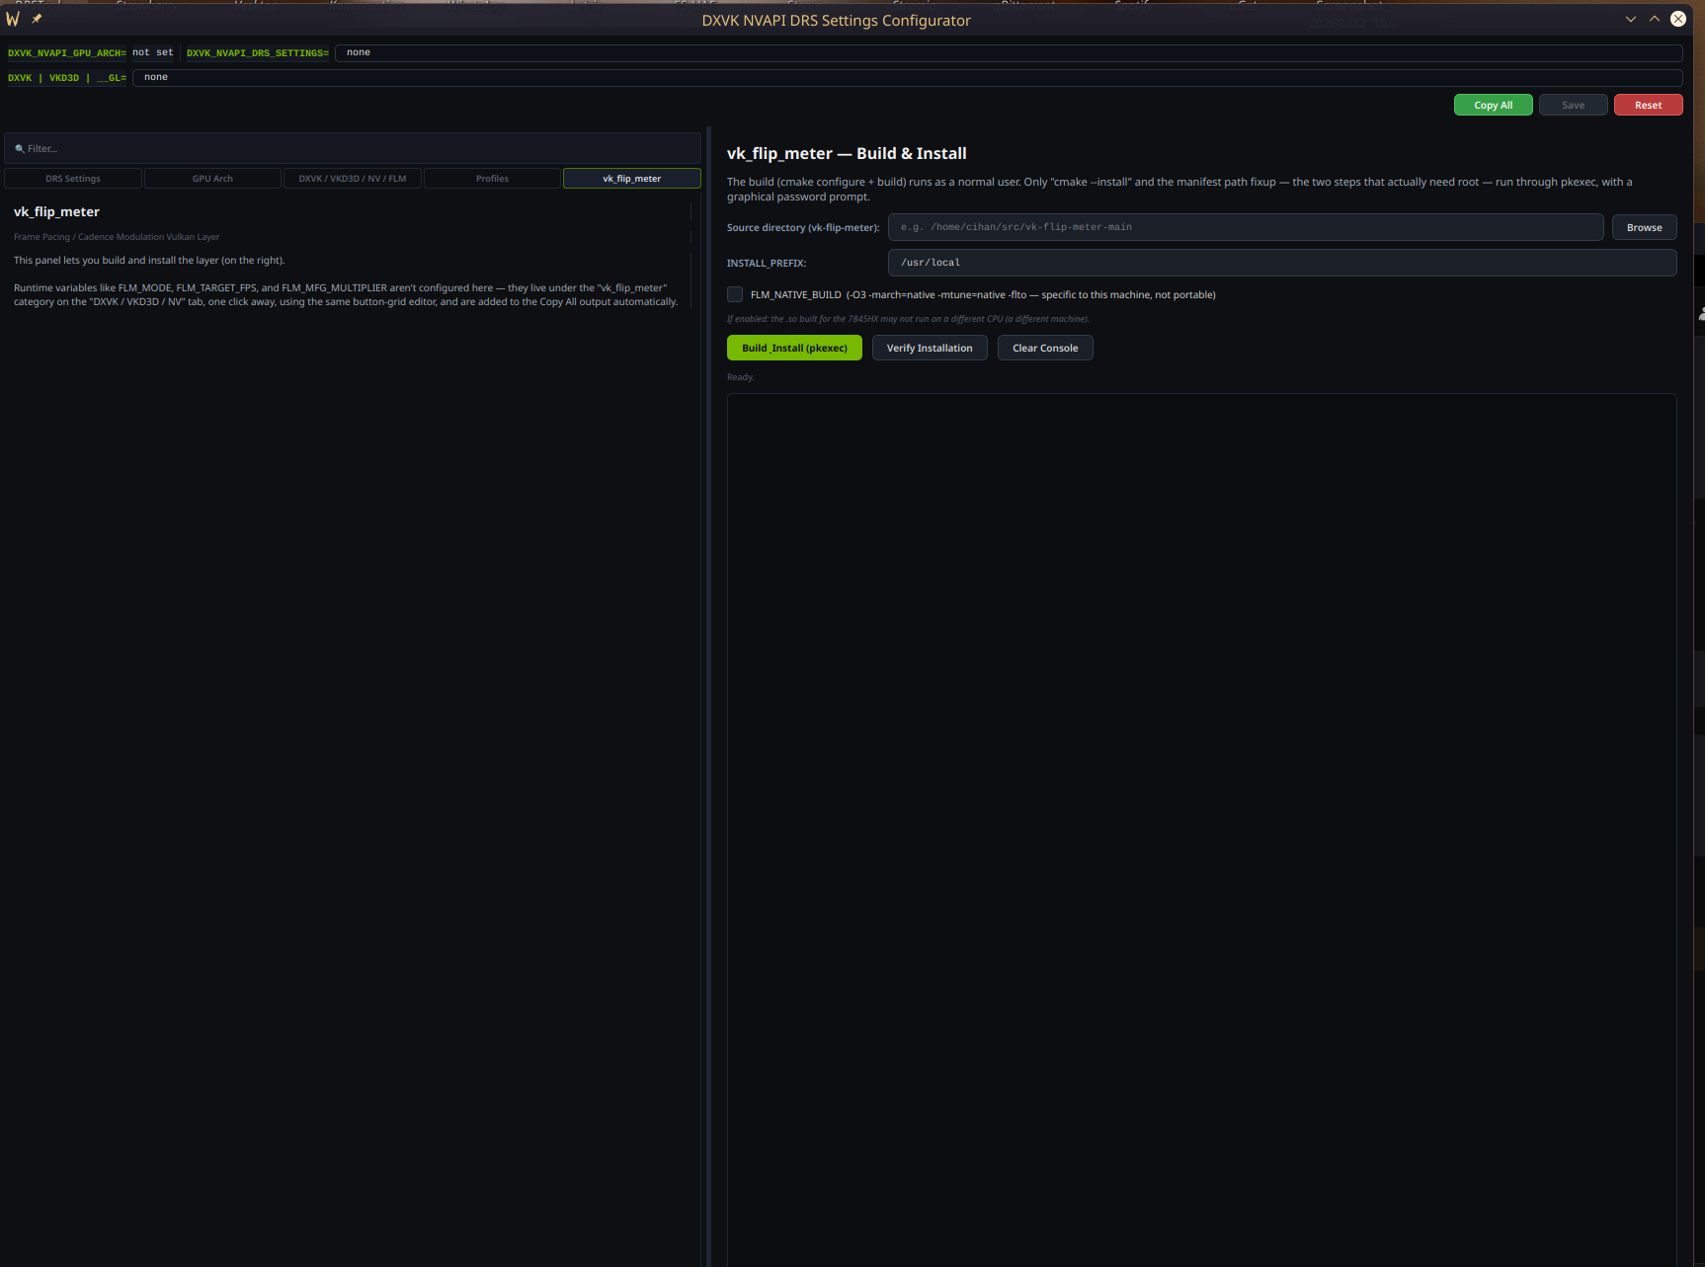Maximize window with the up chevron icon
Viewport: 1705px width, 1267px height.
1655,19
